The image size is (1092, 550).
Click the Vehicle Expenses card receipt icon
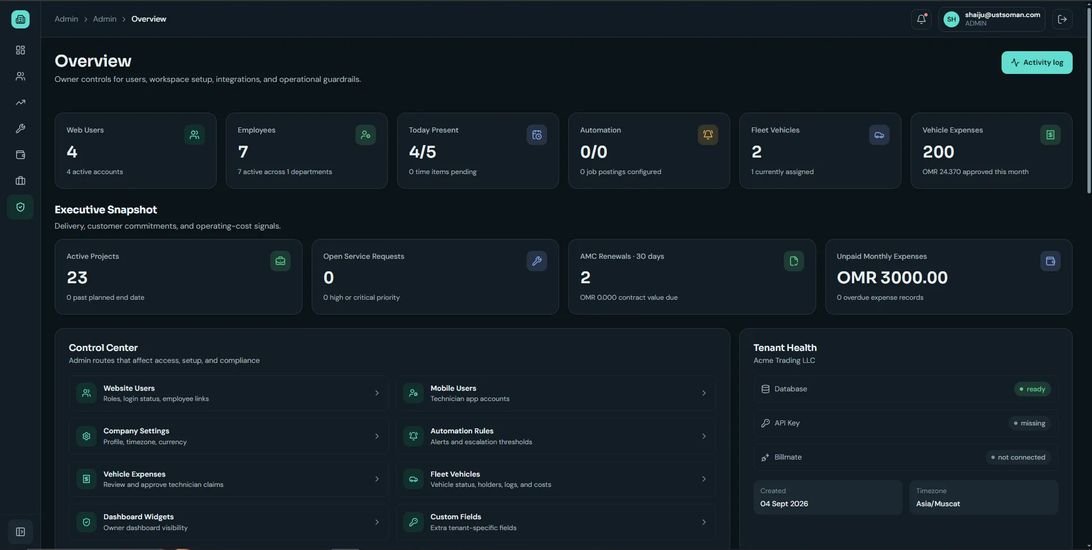point(1050,135)
